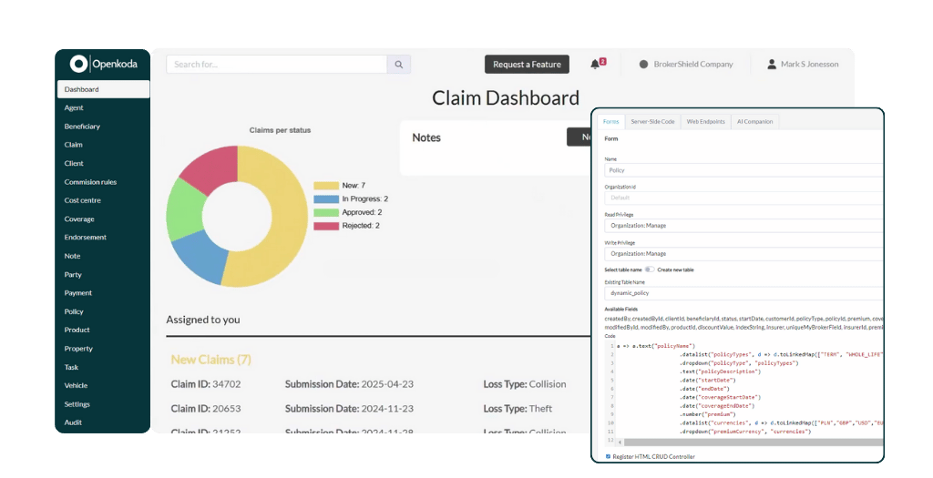Click the search magnifier icon
933x478 pixels.
click(x=399, y=65)
